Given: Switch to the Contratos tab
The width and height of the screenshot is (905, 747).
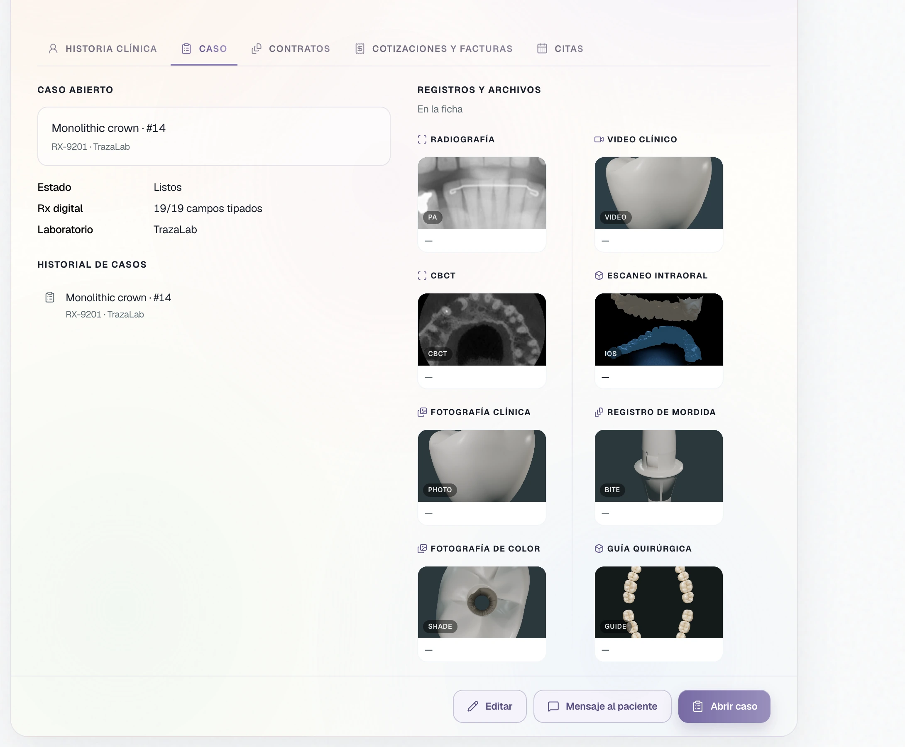Looking at the screenshot, I should 291,49.
